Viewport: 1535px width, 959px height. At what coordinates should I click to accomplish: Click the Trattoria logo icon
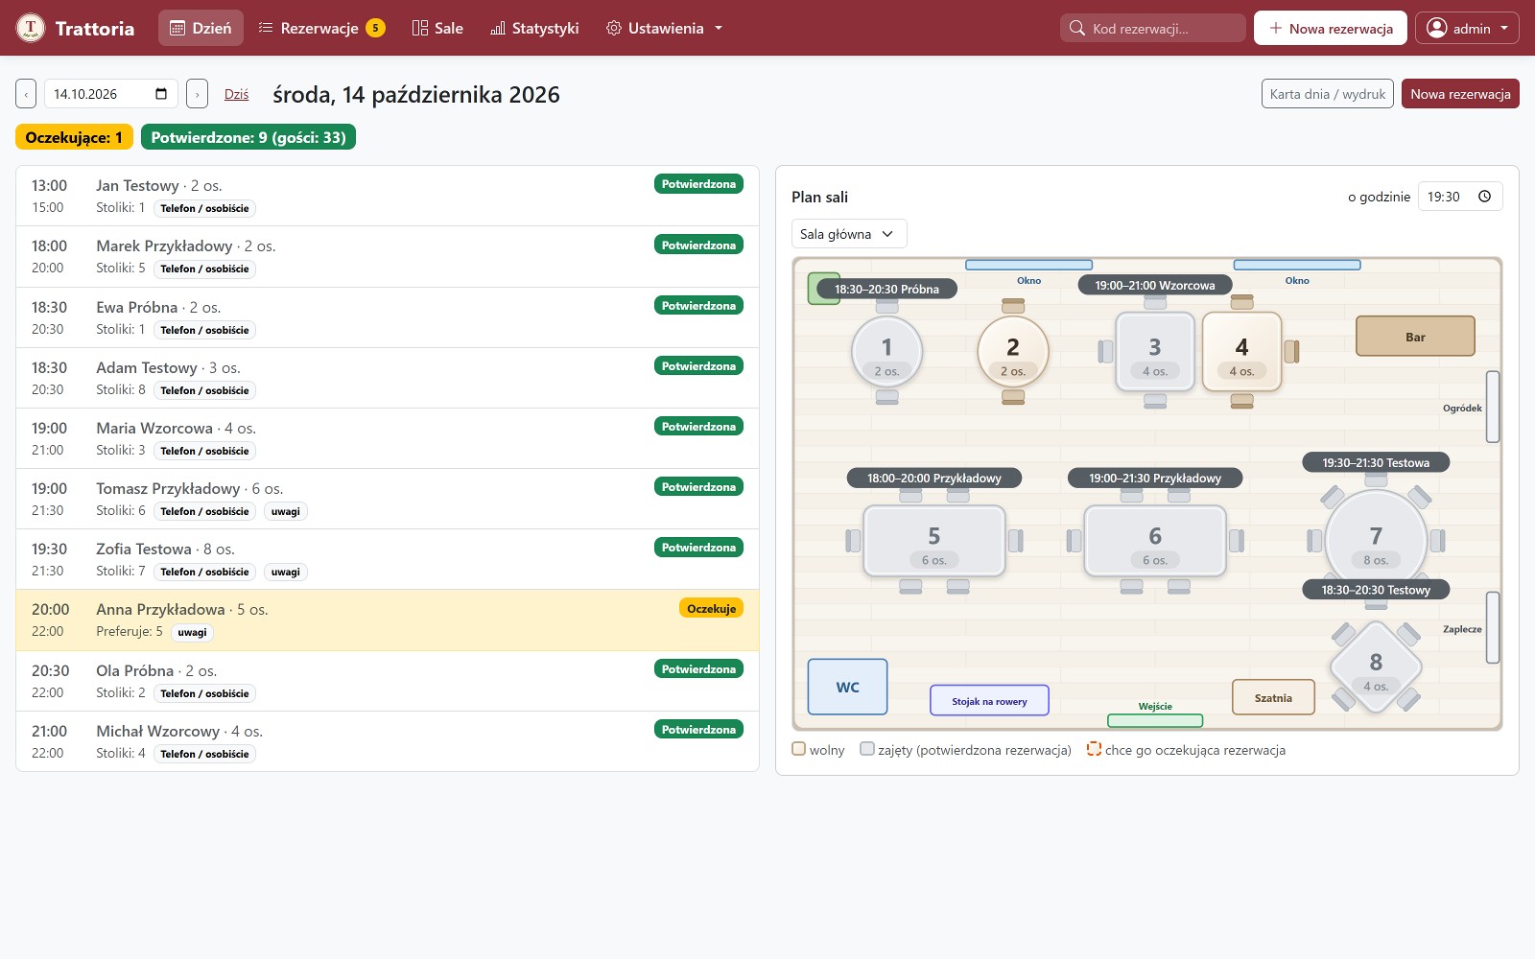(x=31, y=28)
